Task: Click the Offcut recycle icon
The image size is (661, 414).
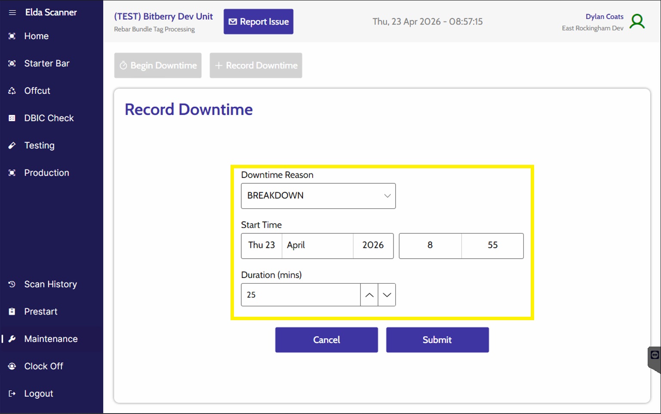Action: tap(12, 91)
